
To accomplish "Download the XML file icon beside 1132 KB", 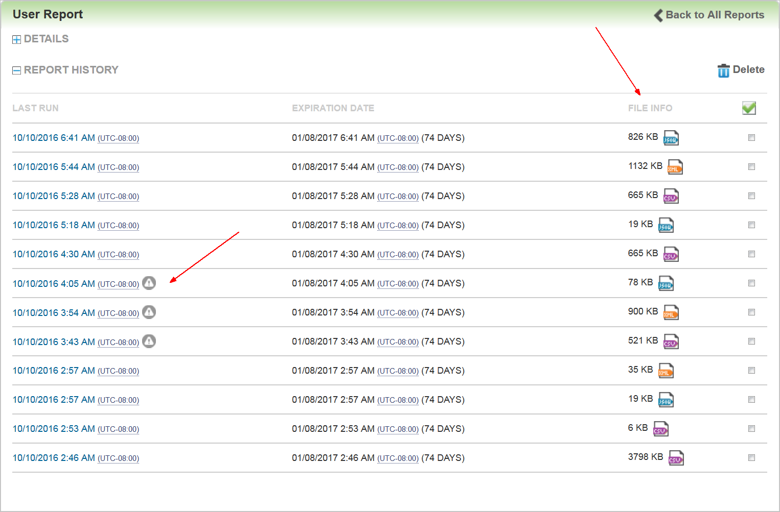I will [675, 167].
